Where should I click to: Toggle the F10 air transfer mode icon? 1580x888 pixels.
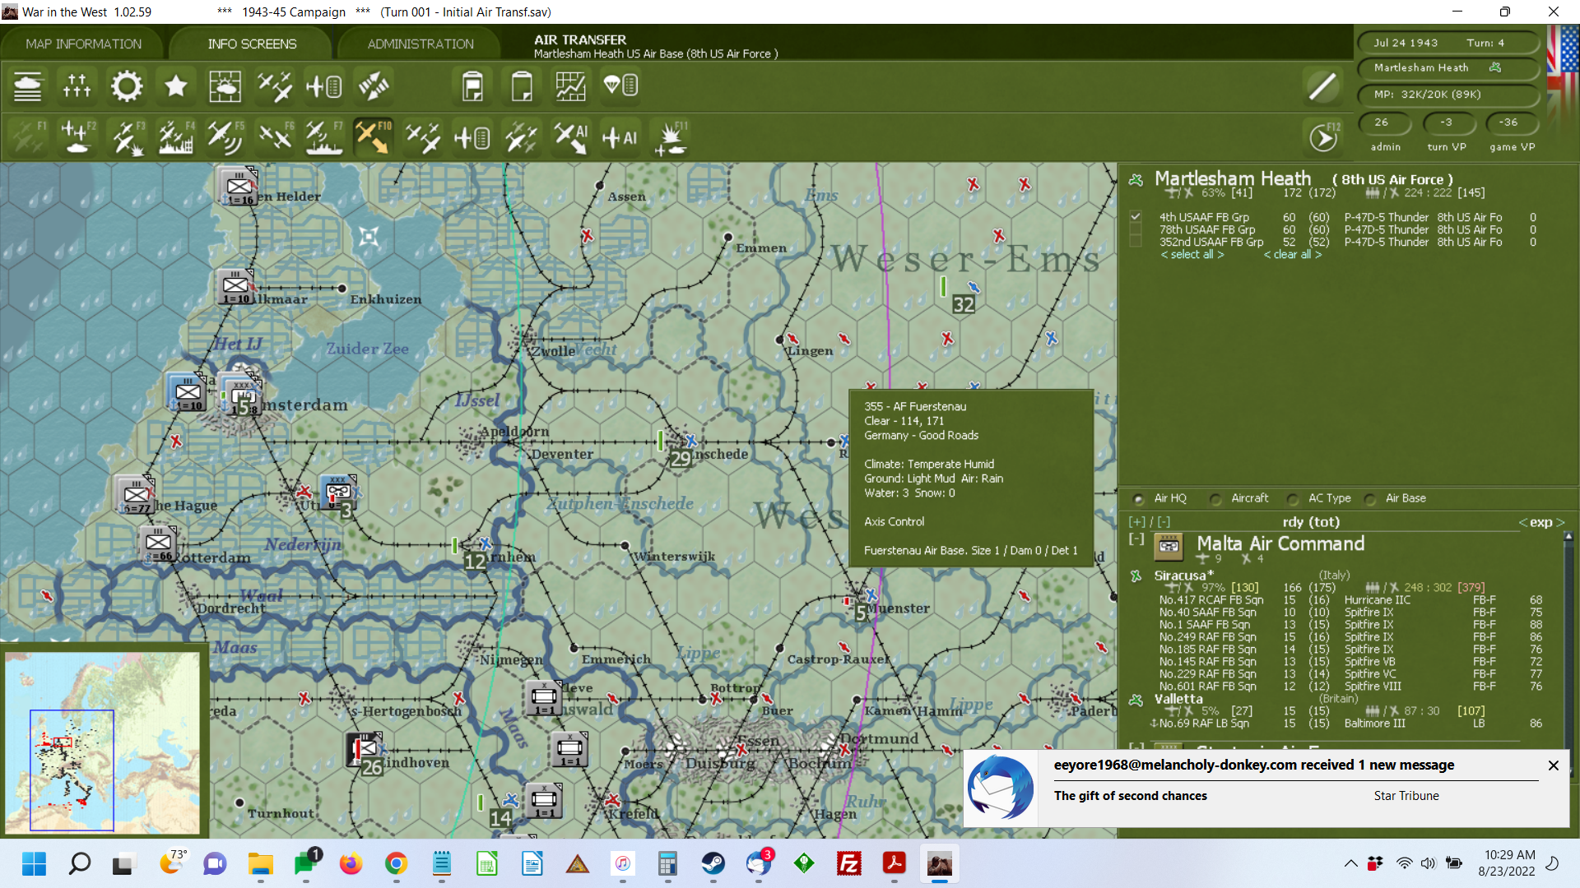[x=373, y=137]
